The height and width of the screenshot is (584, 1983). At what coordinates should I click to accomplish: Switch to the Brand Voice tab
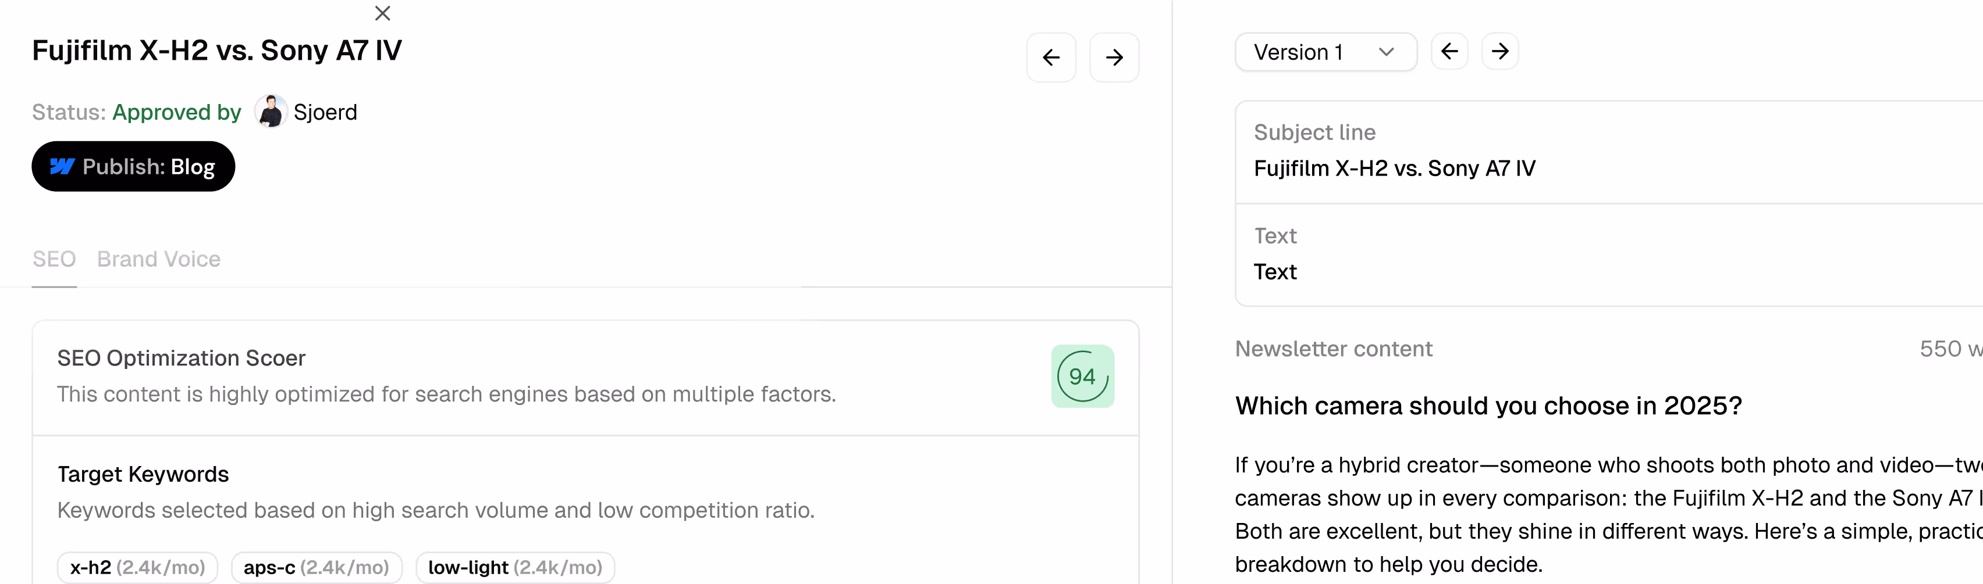tap(159, 259)
